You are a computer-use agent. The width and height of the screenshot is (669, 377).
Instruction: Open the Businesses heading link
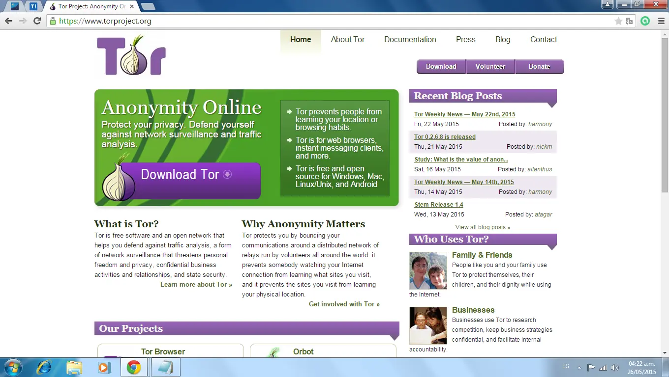(x=473, y=310)
